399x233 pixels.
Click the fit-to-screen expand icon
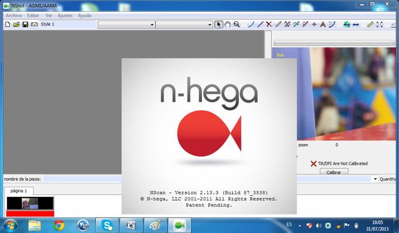(380, 24)
